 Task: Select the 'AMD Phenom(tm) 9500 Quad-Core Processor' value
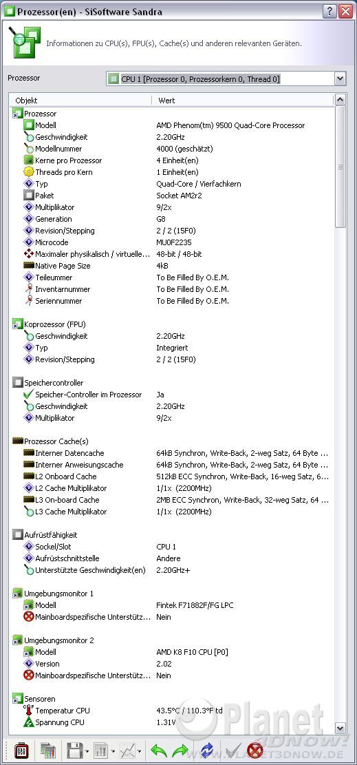(x=230, y=125)
